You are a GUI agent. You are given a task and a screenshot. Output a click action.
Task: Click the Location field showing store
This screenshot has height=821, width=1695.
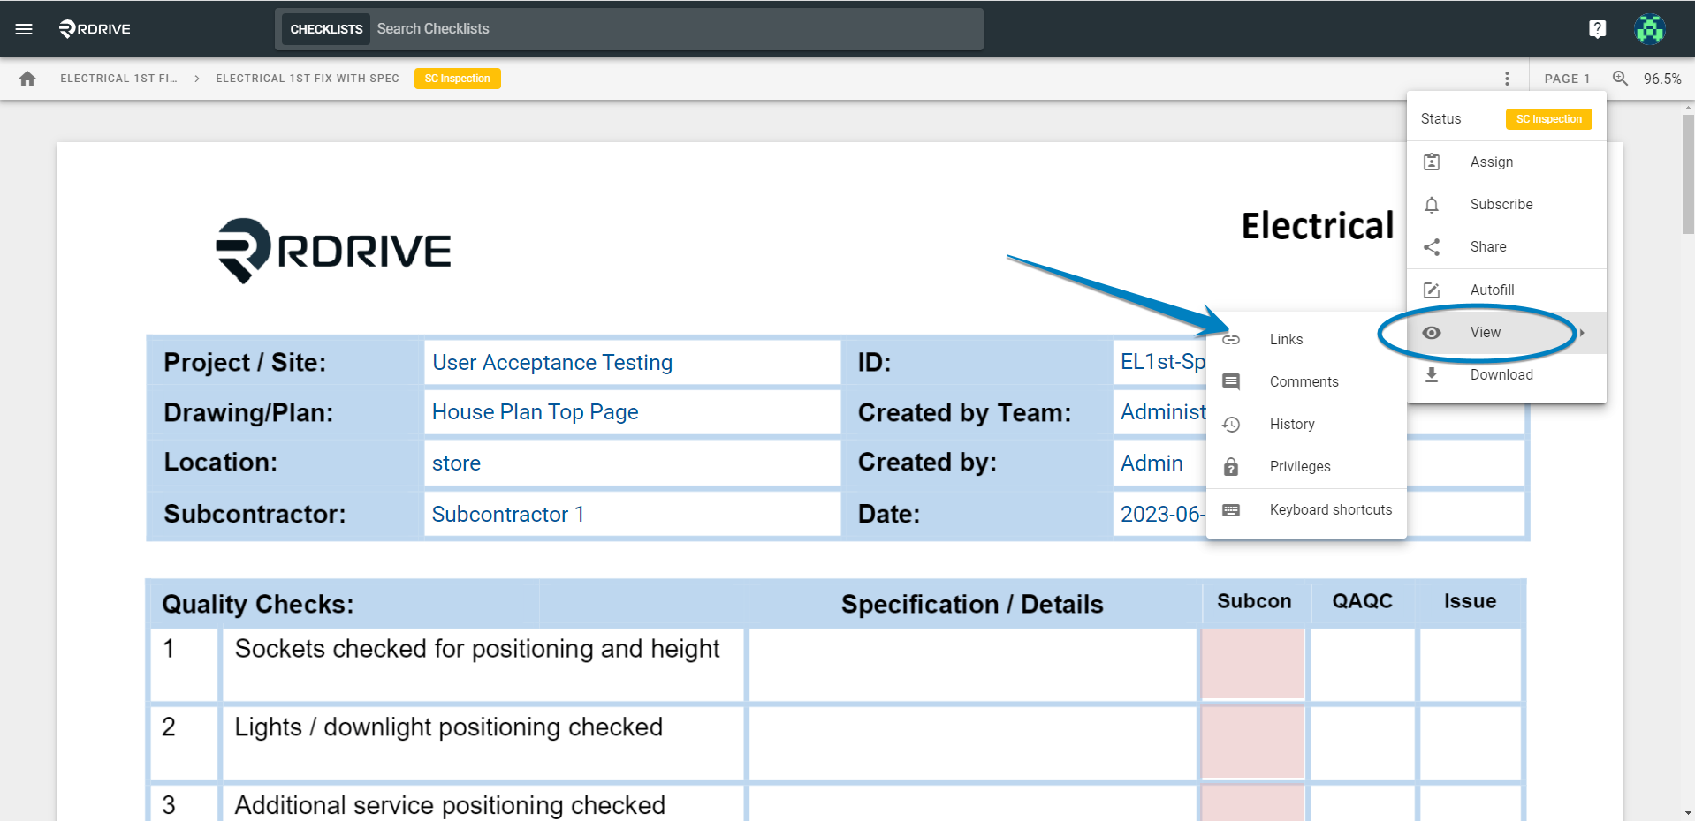632,463
